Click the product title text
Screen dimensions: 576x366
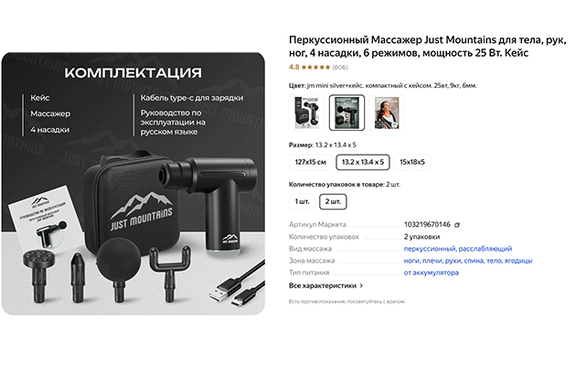pyautogui.click(x=427, y=47)
